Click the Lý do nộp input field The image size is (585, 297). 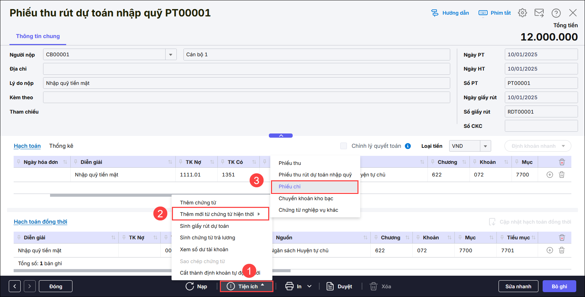(246, 83)
